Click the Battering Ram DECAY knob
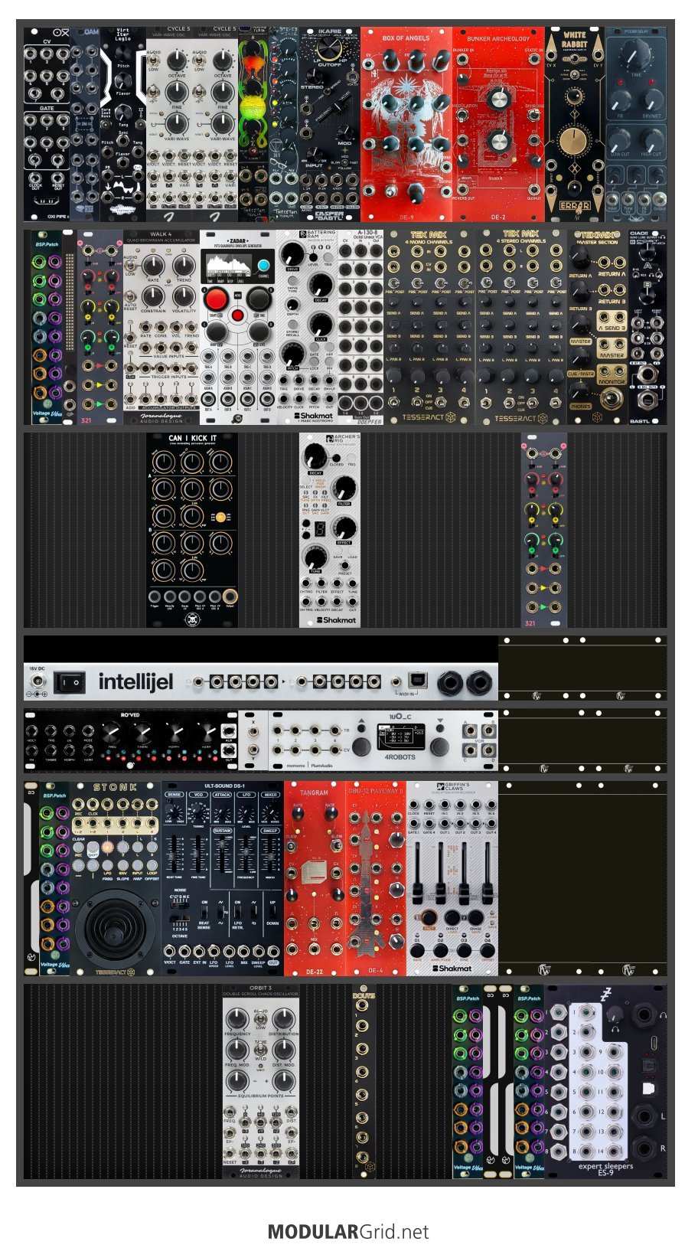Screen dimensions: 698x1248 (320, 286)
